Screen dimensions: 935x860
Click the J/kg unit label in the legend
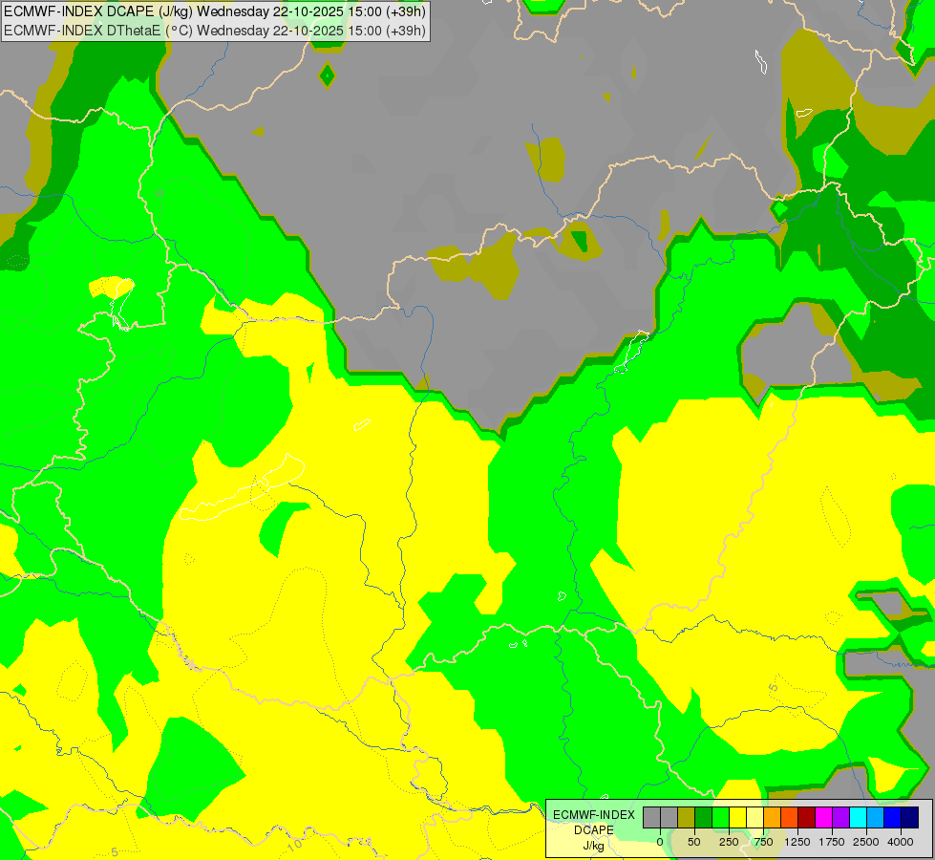coord(593,845)
